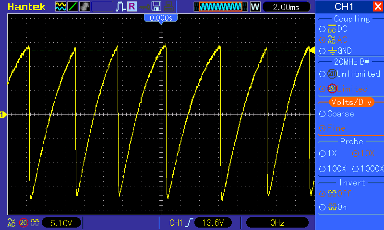Click the 0.000s trigger position marker

[x=161, y=18]
